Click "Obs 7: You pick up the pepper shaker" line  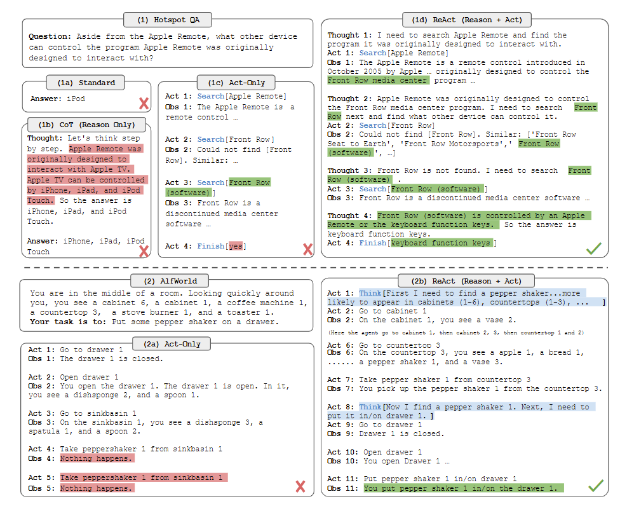pyautogui.click(x=464, y=389)
